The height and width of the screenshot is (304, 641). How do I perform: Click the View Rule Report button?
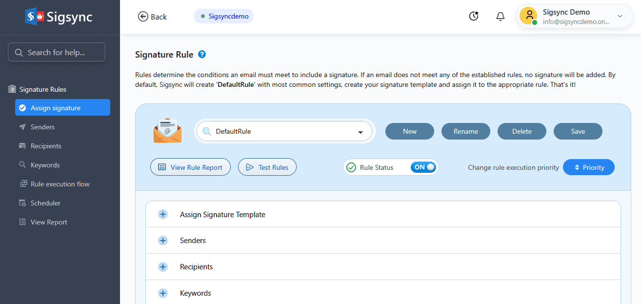(x=190, y=167)
